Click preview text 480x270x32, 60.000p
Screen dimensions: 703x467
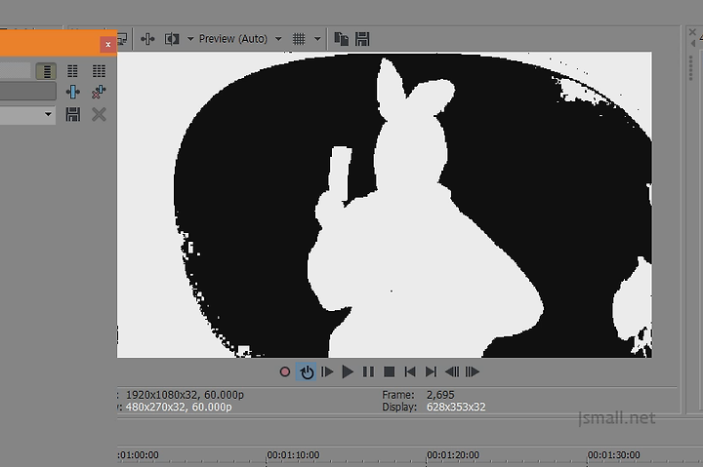click(x=179, y=407)
